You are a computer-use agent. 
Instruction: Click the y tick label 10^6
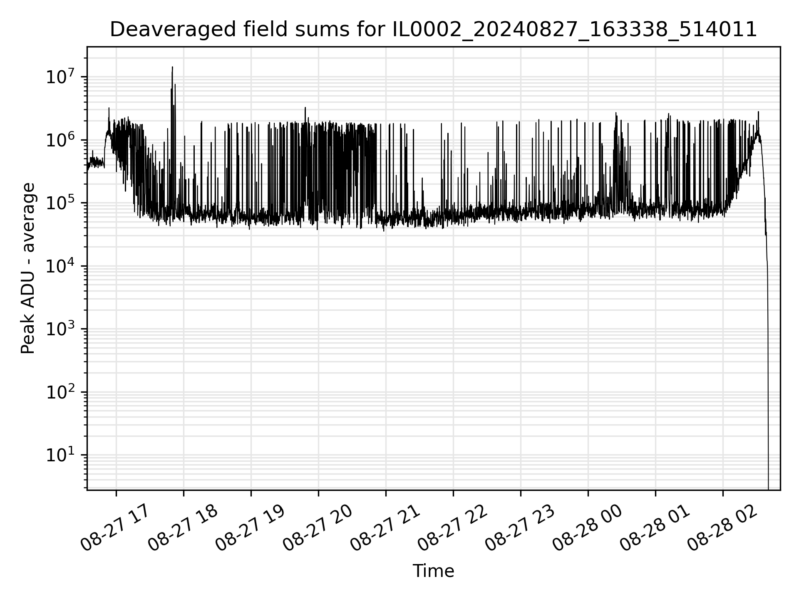tap(61, 139)
